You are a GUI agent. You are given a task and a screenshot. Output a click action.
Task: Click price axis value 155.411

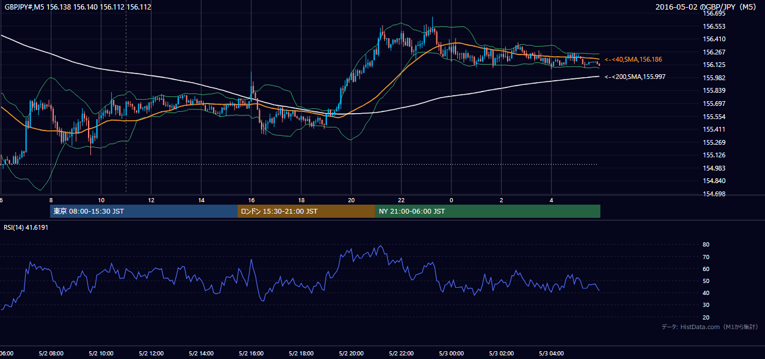coord(714,129)
